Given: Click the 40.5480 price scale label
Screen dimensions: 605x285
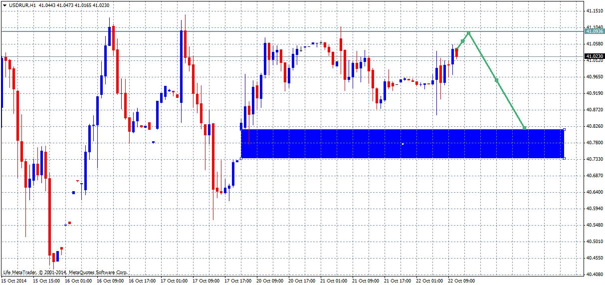Looking at the screenshot, I should [x=595, y=225].
